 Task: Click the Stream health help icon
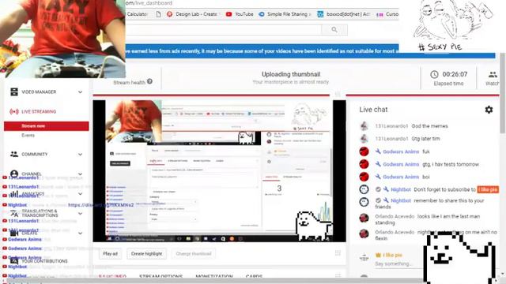(x=149, y=81)
